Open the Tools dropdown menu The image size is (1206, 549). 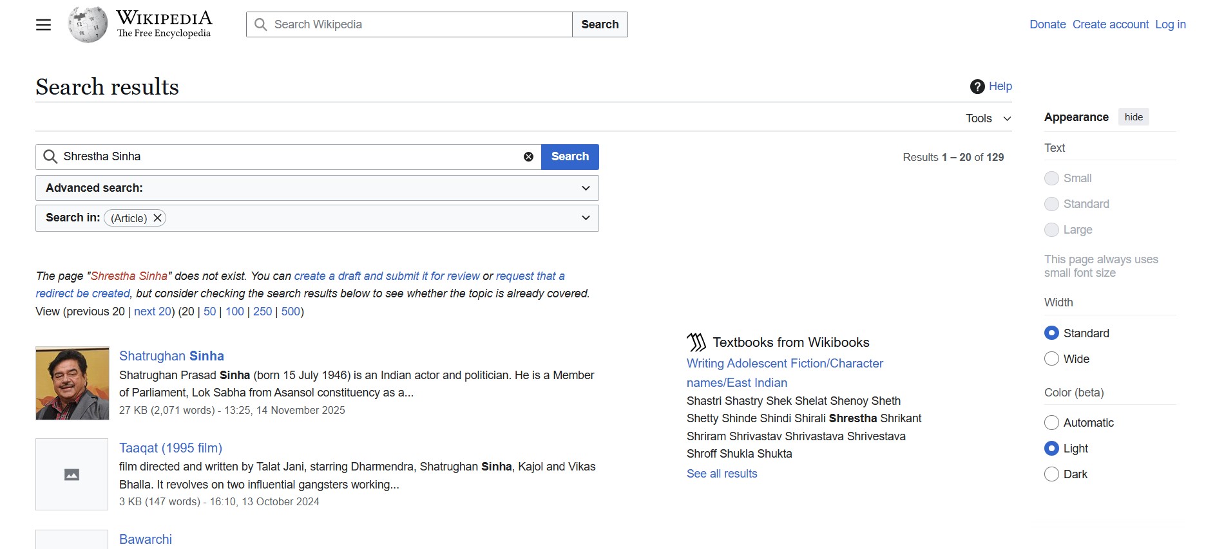click(x=988, y=118)
